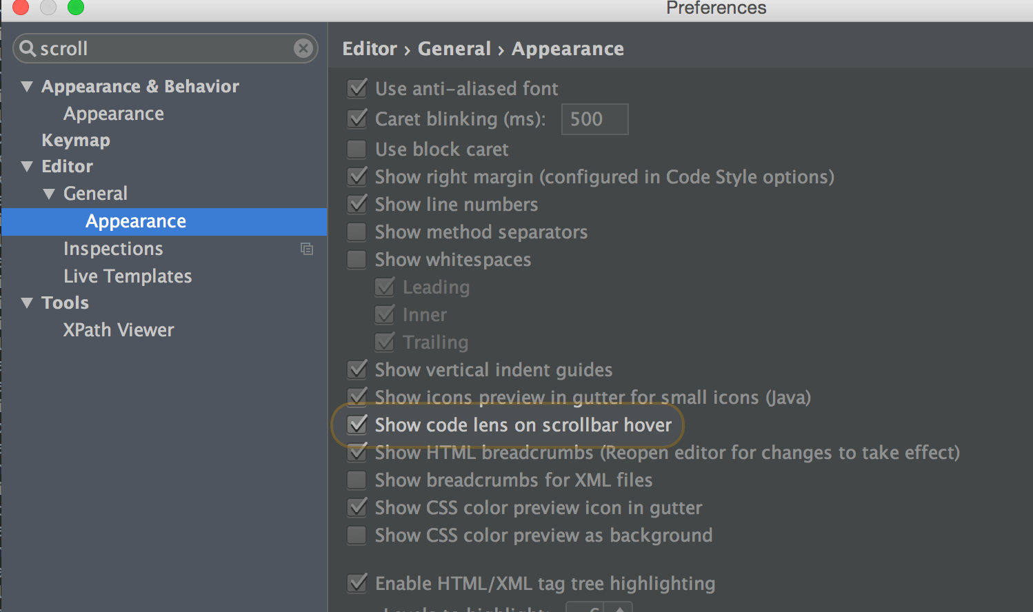
Task: Collapse the Tools node
Action: (27, 302)
